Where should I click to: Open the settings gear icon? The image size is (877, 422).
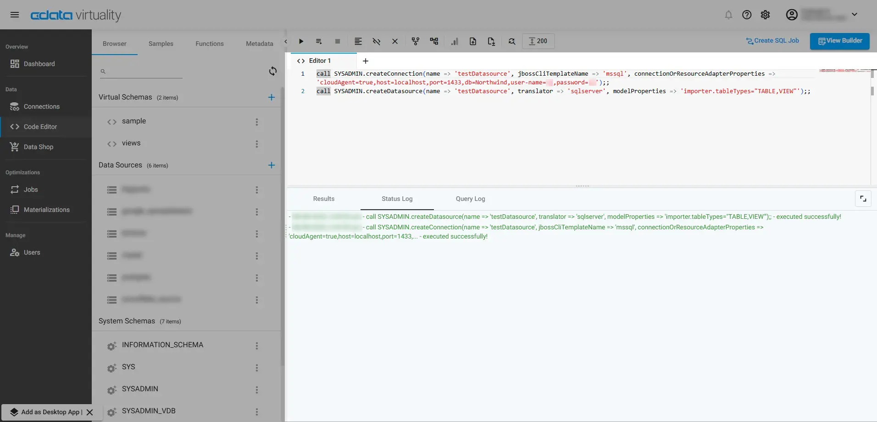[765, 15]
